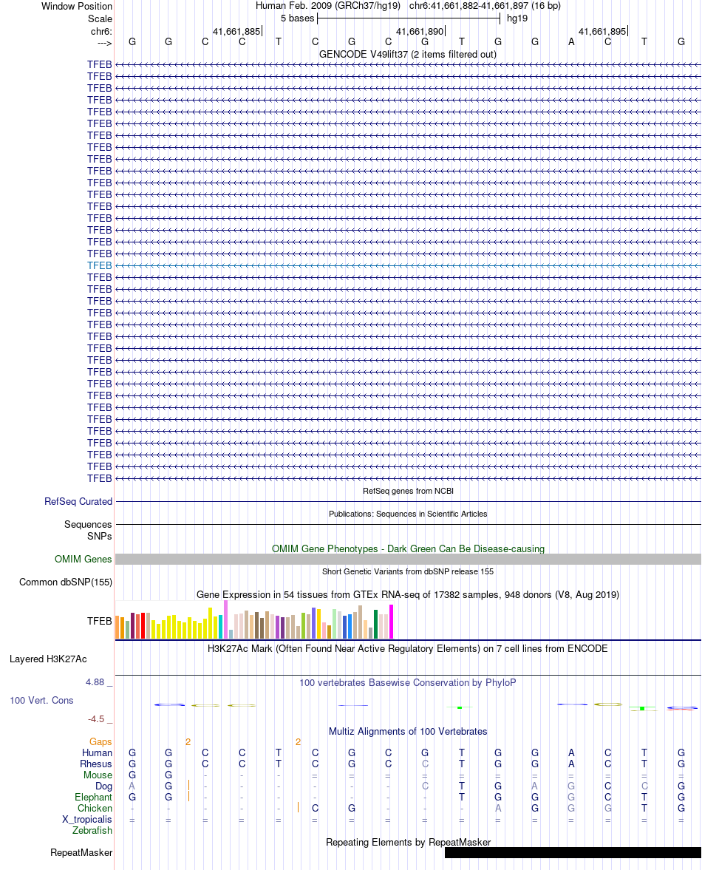
Task: Click the Gaps row label
Action: (100, 742)
